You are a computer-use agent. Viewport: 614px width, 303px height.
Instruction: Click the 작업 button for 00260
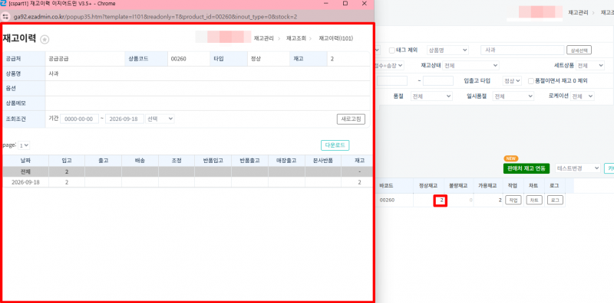tap(513, 200)
